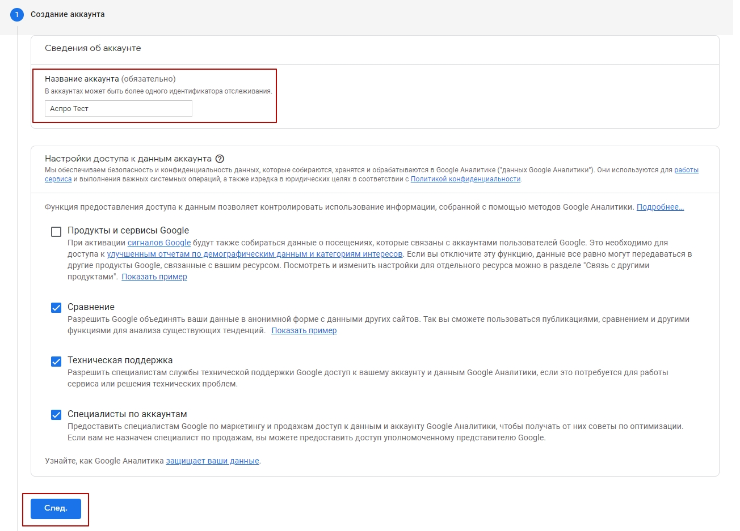Uncheck the Сравнение checkbox
The height and width of the screenshot is (531, 740).
[x=56, y=308]
